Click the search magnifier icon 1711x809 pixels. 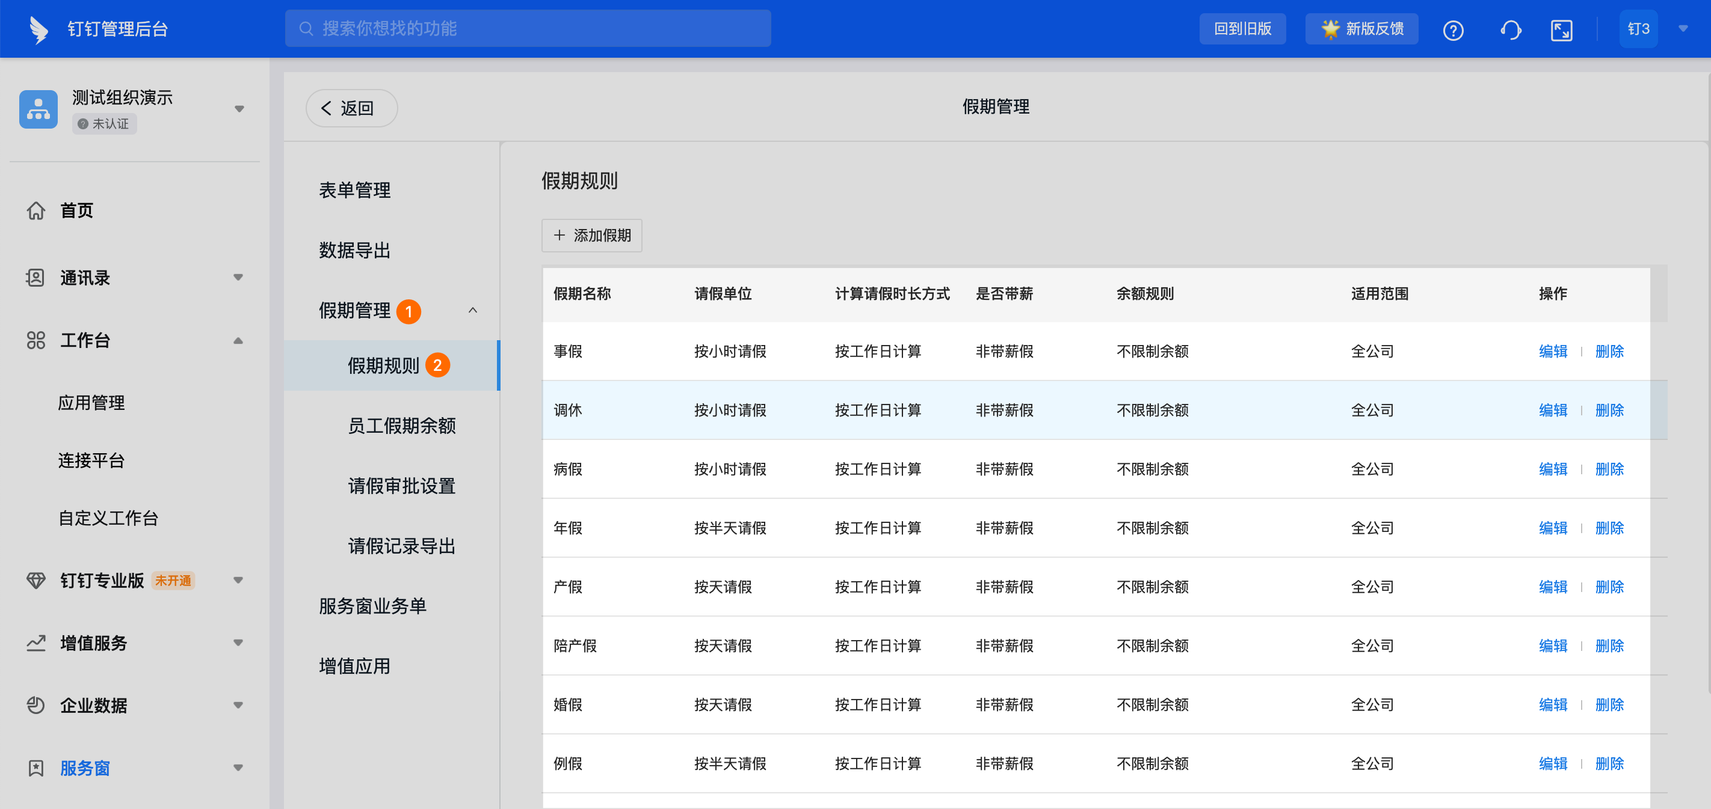click(x=306, y=28)
